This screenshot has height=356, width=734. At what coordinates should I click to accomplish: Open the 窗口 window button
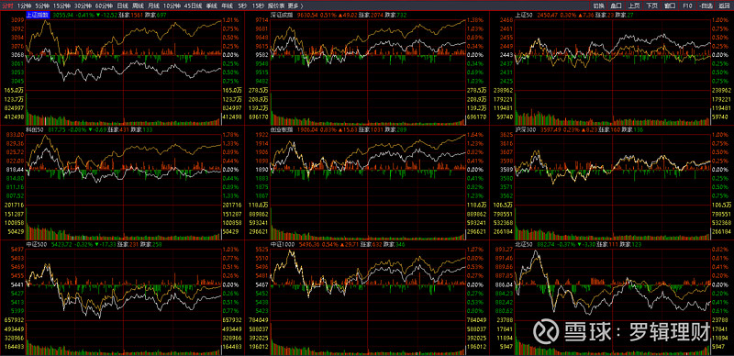(670, 6)
